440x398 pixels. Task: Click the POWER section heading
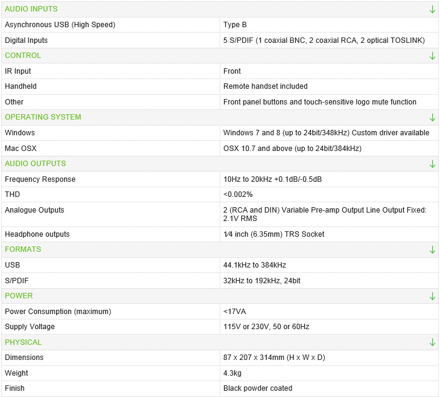[x=19, y=296]
